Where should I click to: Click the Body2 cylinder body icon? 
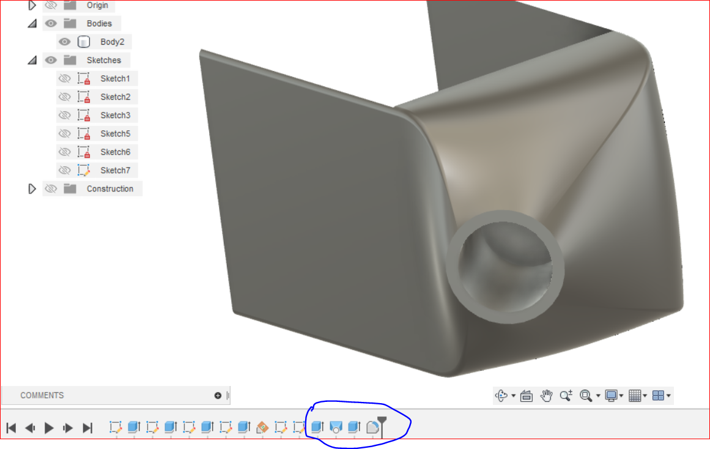(x=84, y=42)
